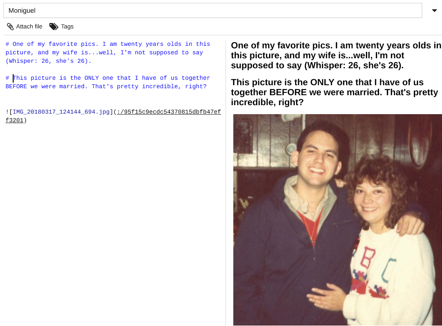The height and width of the screenshot is (326, 442).
Task: Click '(Whisper: 26, she's 26).' in the editor
Action: pos(48,61)
